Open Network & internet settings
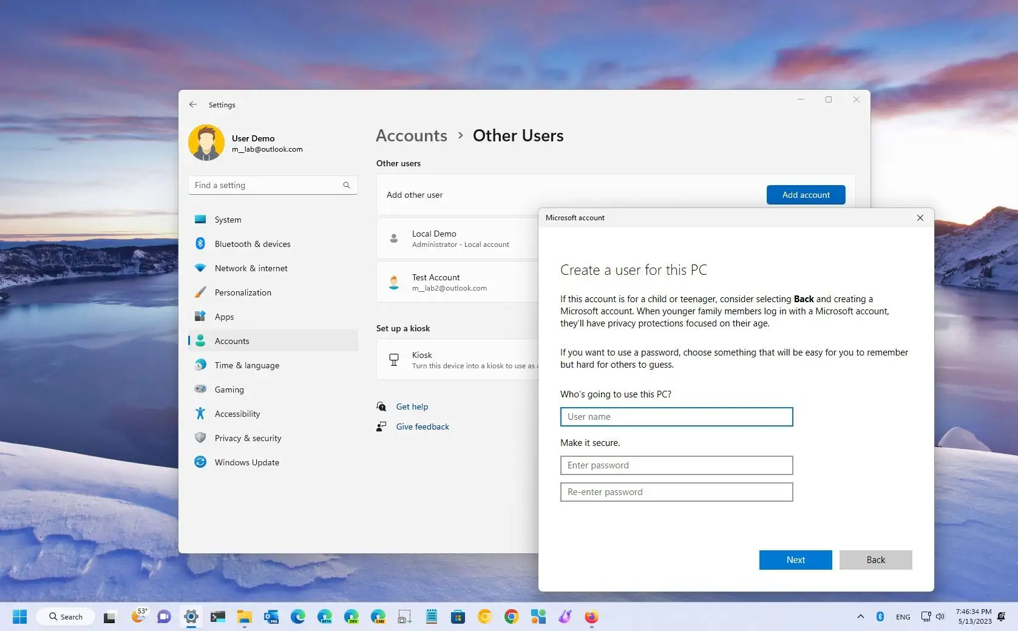Screen dimensions: 1018x631 click(251, 268)
